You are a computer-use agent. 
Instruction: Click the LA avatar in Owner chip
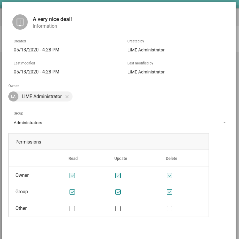[x=13, y=96]
